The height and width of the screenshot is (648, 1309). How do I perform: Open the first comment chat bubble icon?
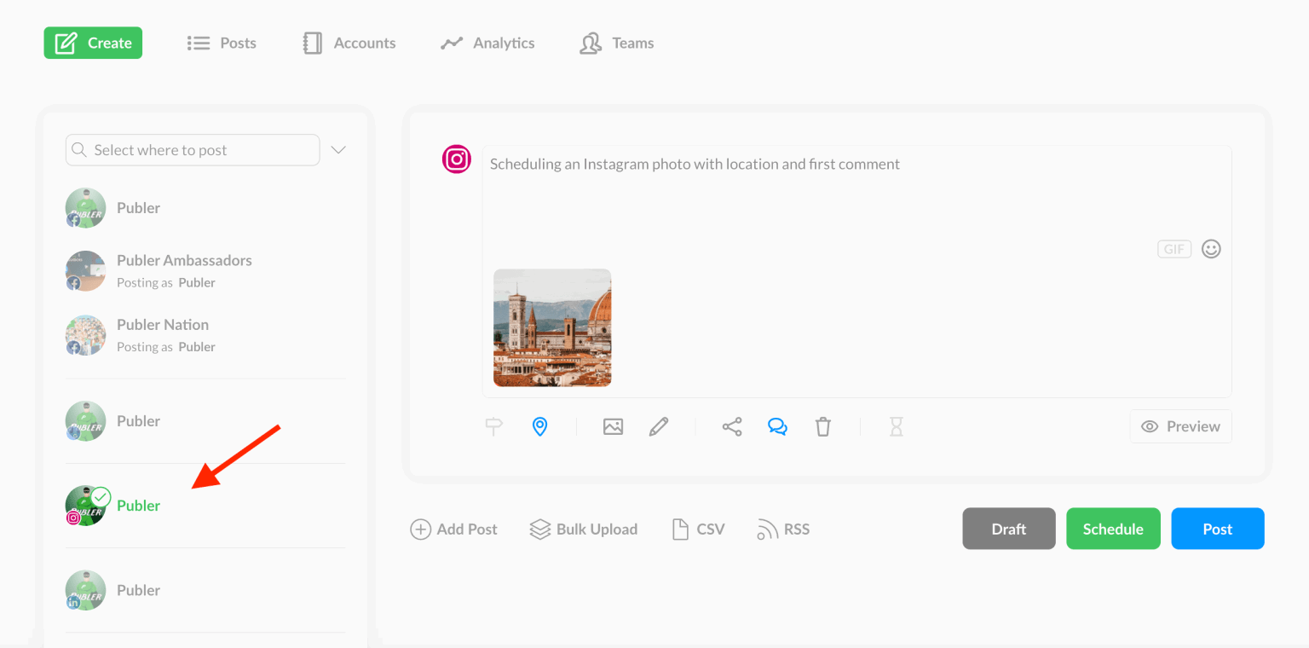(777, 426)
